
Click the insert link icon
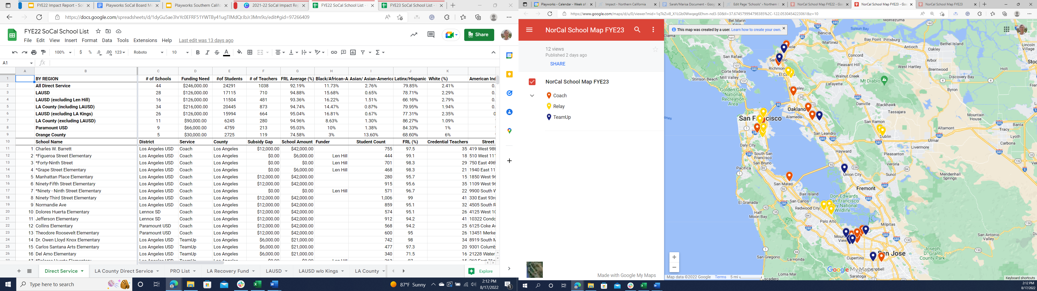(x=334, y=52)
